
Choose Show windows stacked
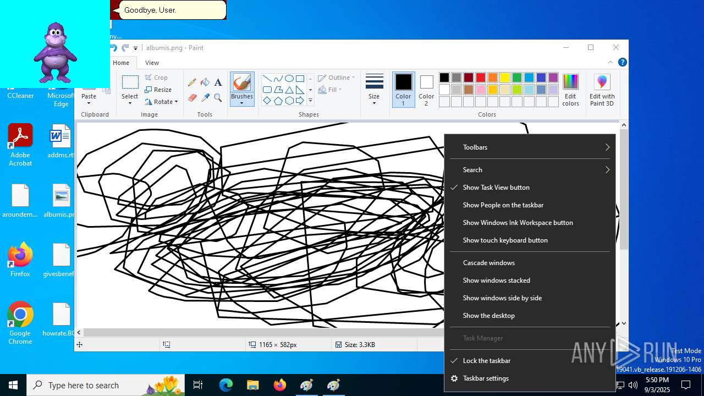point(530,280)
